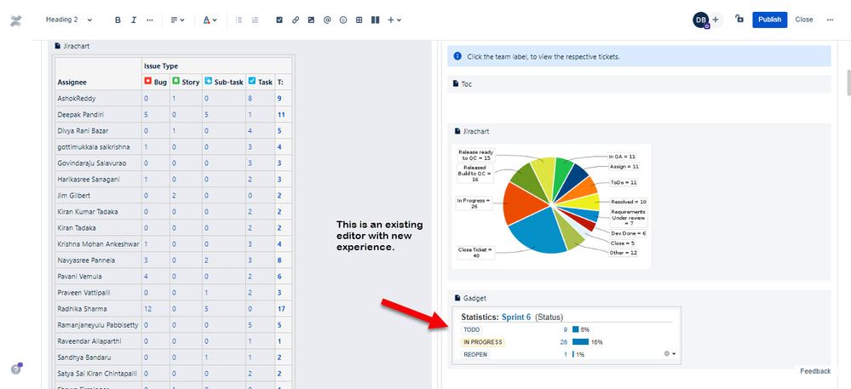Click the TODO status label

pyautogui.click(x=472, y=330)
